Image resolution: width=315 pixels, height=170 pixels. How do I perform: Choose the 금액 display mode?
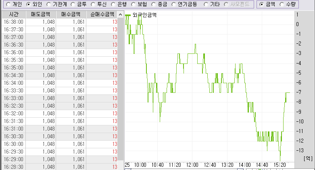(262, 4)
